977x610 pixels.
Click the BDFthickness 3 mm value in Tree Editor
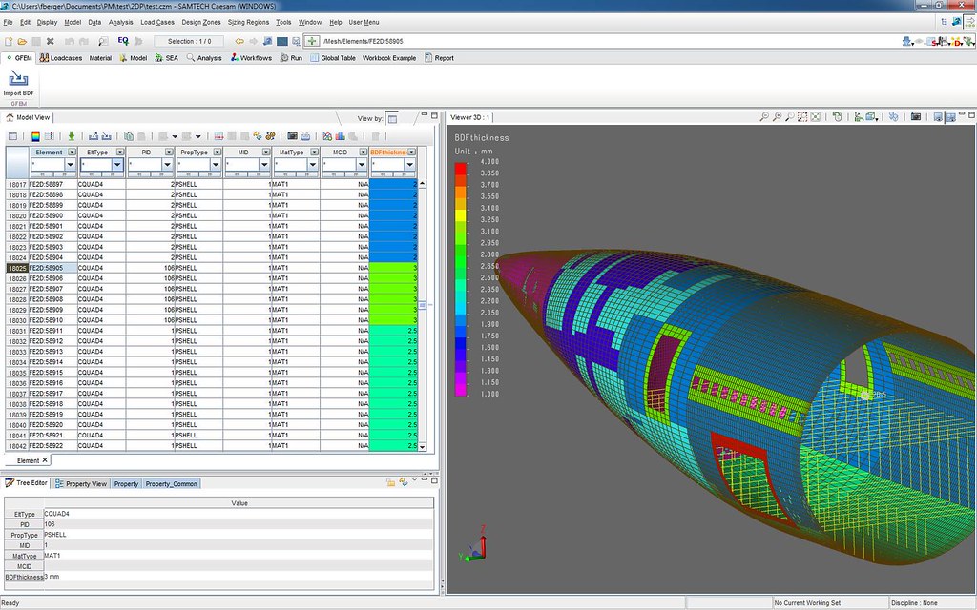coord(239,577)
